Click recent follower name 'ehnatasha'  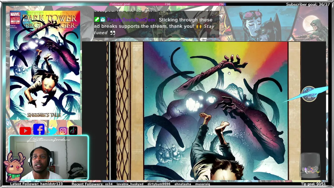click(183, 184)
